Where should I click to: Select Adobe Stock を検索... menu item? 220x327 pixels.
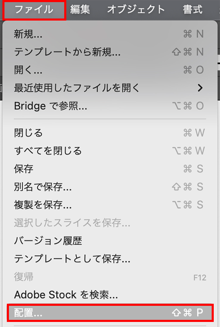point(66,295)
